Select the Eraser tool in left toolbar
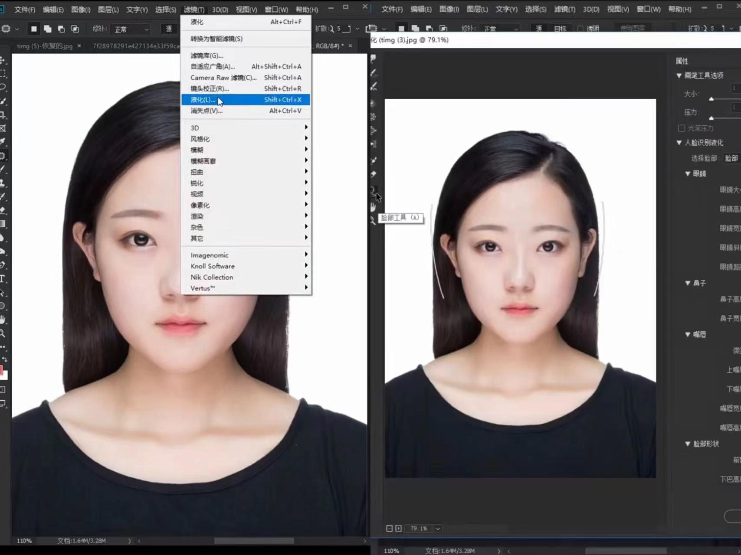The width and height of the screenshot is (741, 555). (3, 210)
